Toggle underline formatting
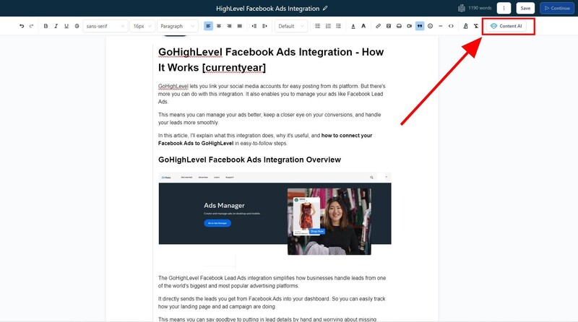This screenshot has height=322, width=578. tap(66, 26)
